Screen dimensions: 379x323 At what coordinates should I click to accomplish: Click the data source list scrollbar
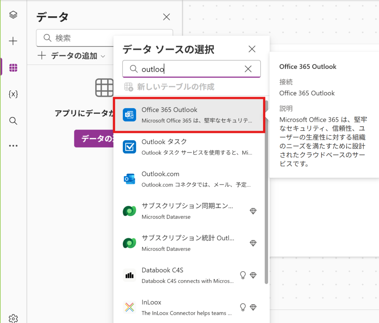tap(266, 192)
